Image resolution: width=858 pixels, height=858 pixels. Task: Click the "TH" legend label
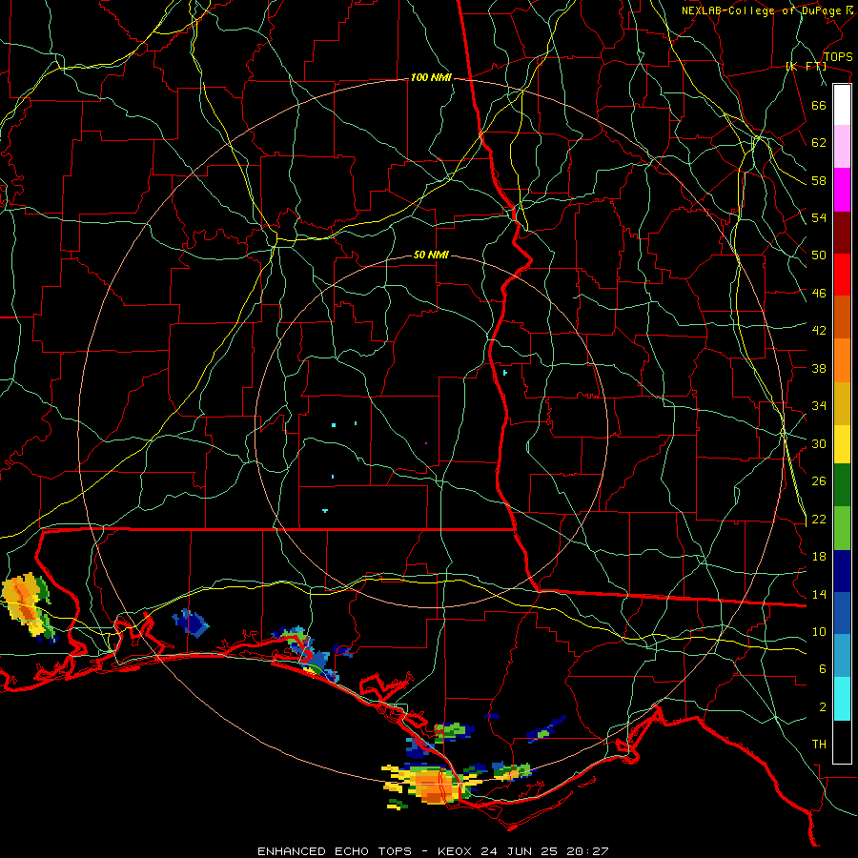tap(819, 745)
